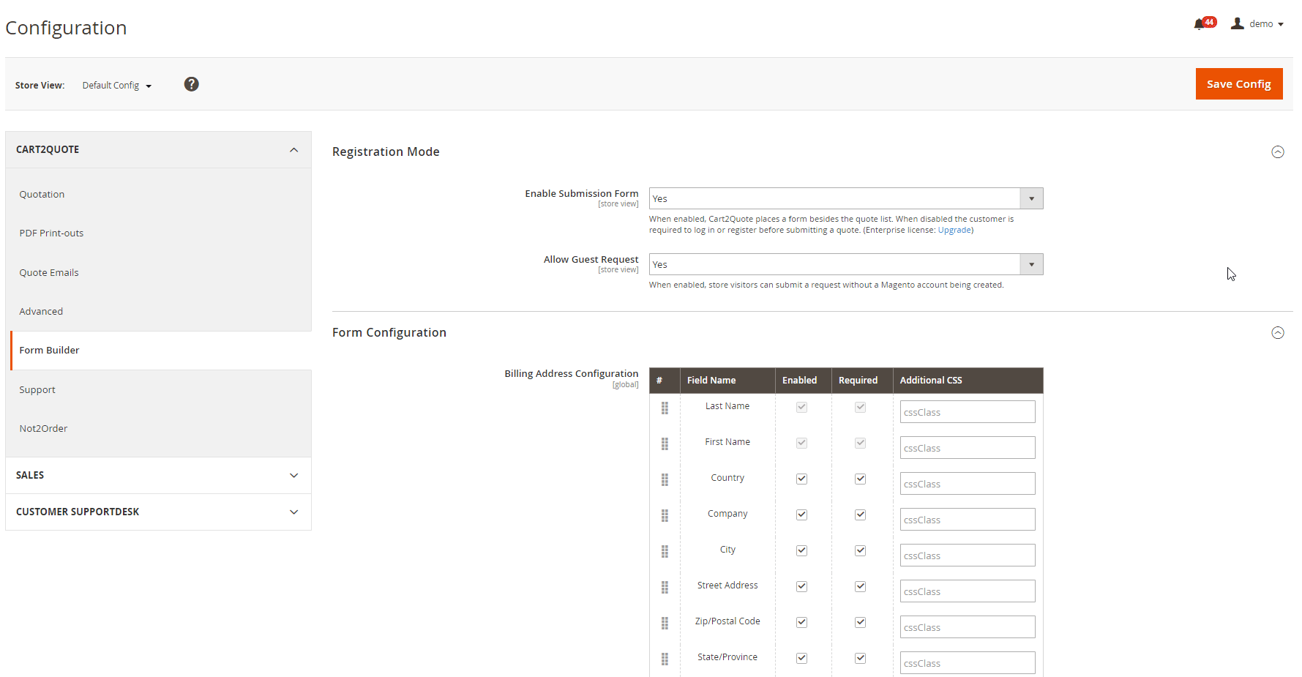This screenshot has height=677, width=1302.
Task: Click the cssClass field for First Name
Action: coord(968,447)
